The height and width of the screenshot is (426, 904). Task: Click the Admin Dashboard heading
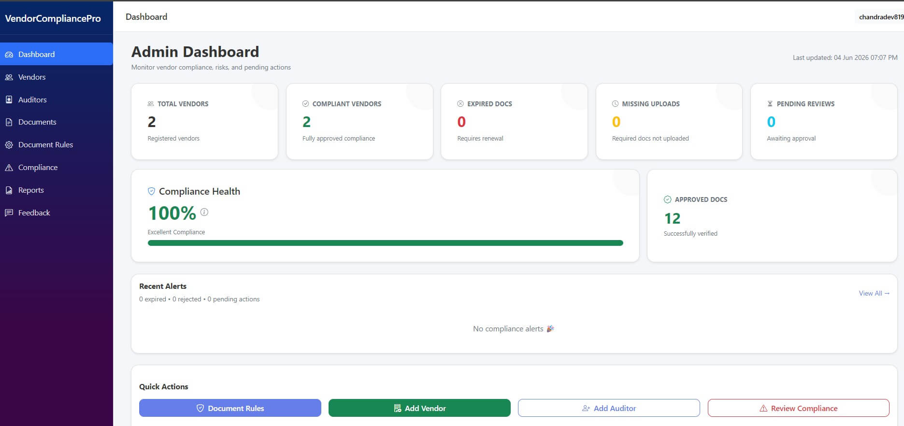195,52
